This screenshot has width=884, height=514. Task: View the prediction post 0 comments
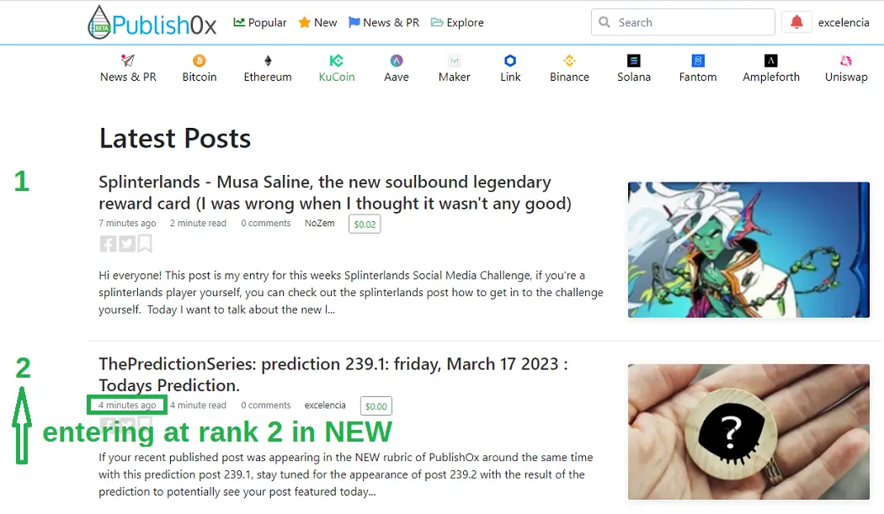pos(265,405)
